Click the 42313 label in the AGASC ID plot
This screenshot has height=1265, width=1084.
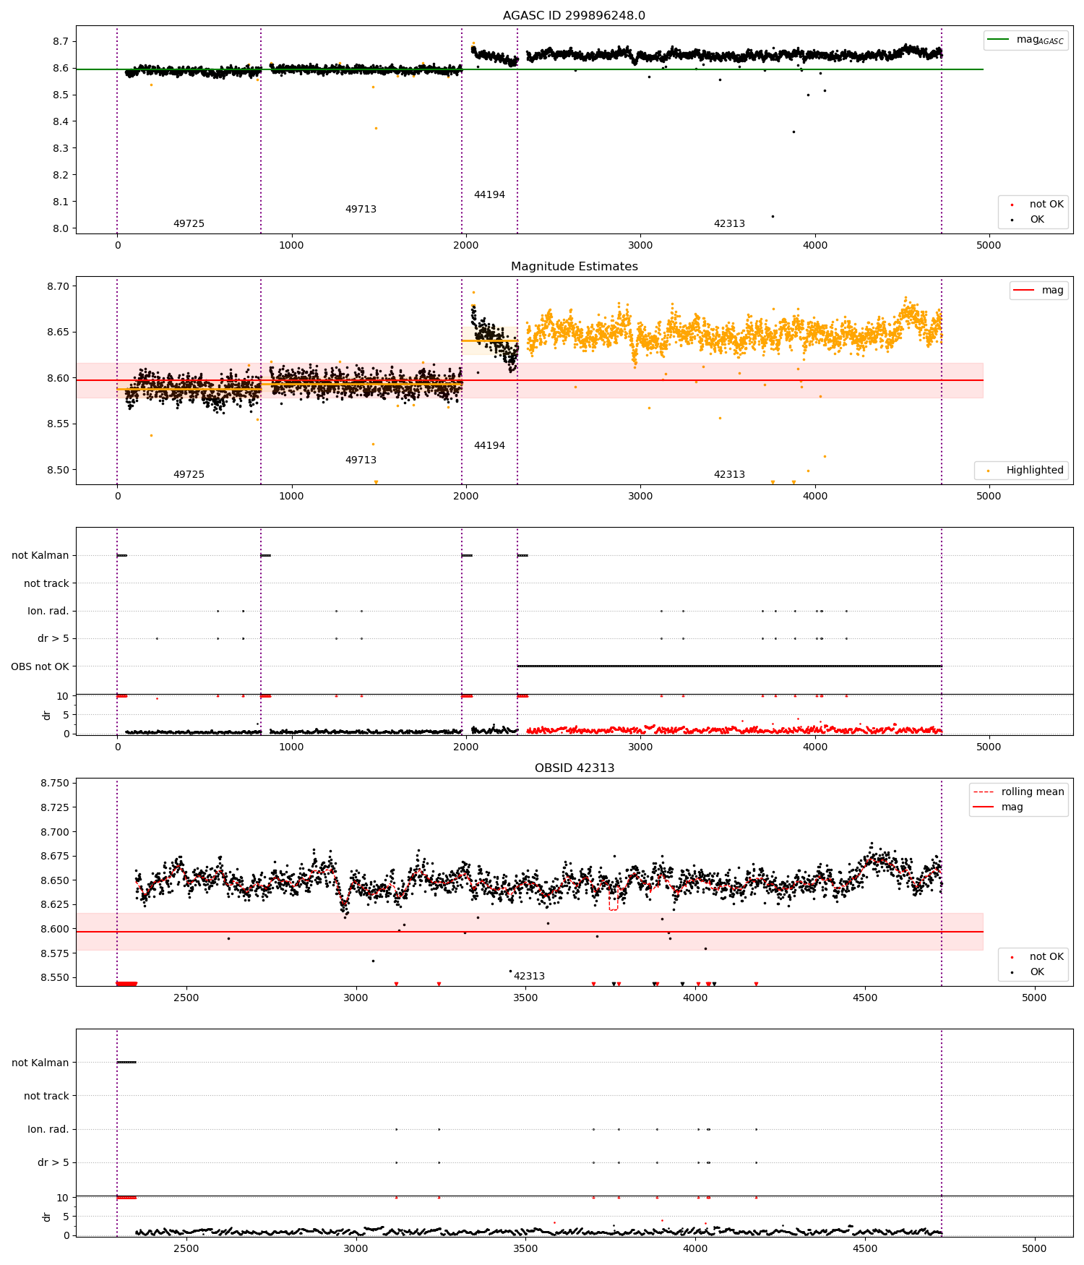coord(729,223)
